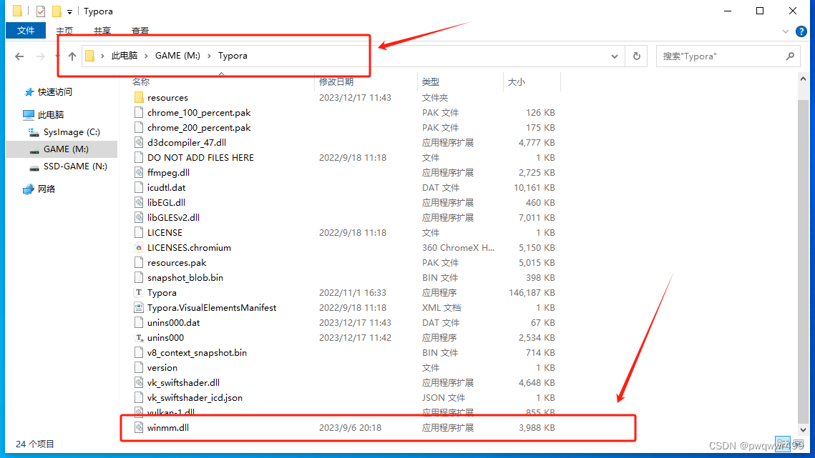Switch to large icons view button
This screenshot has height=458, width=815.
pyautogui.click(x=798, y=444)
